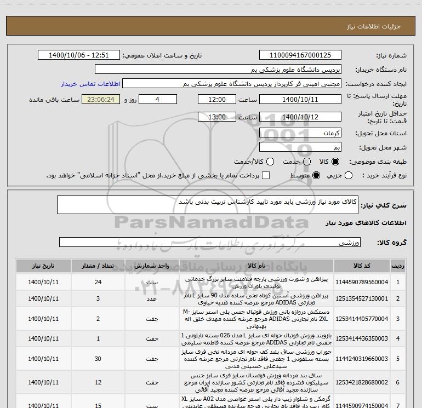Click the row 2 ADIDAS sports shirt name
Viewport: 422px width, 408px height.
click(256, 299)
